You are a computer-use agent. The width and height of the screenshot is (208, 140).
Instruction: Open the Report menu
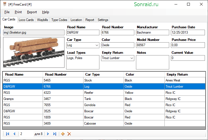(32, 12)
